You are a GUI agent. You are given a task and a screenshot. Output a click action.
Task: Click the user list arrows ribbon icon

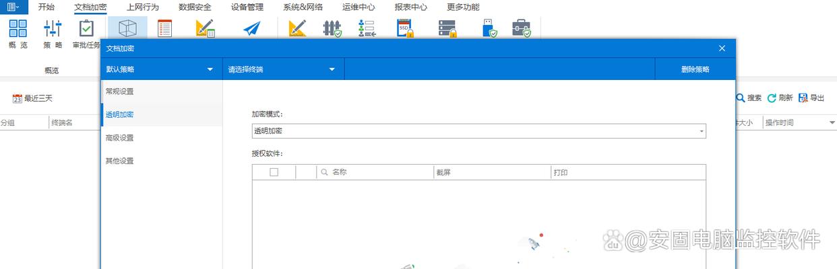[x=367, y=28]
